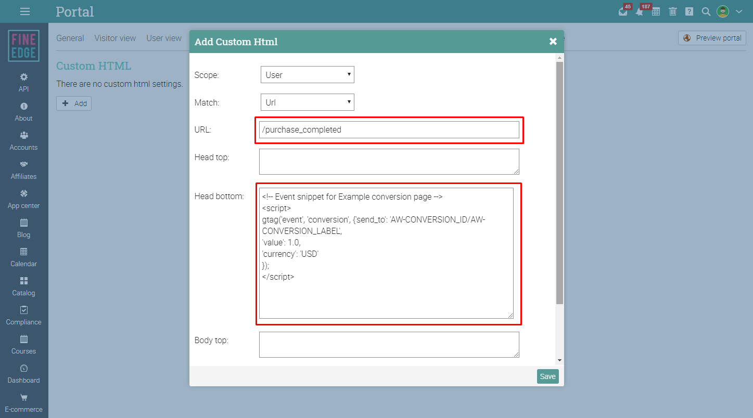Open E-commerce in the sidebar
The height and width of the screenshot is (418, 753).
coord(24,403)
